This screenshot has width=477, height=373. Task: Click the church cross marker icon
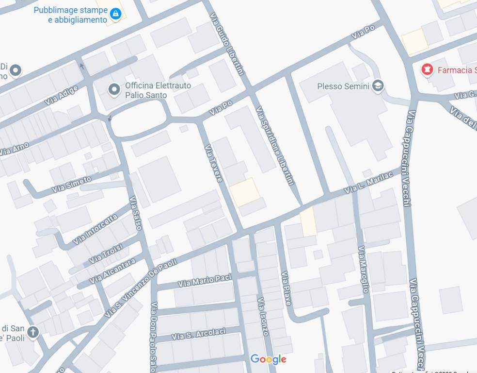coord(33,332)
